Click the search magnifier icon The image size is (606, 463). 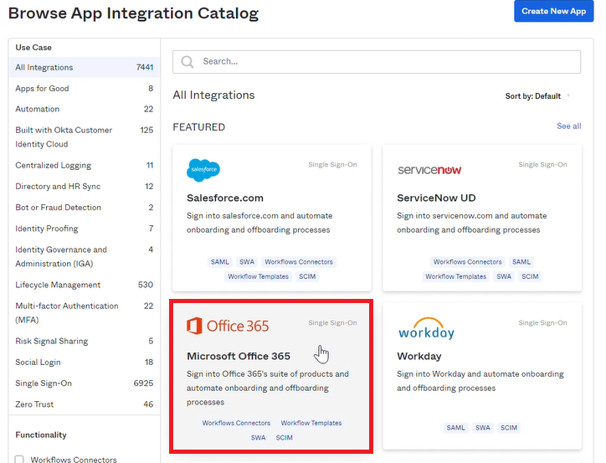[187, 61]
